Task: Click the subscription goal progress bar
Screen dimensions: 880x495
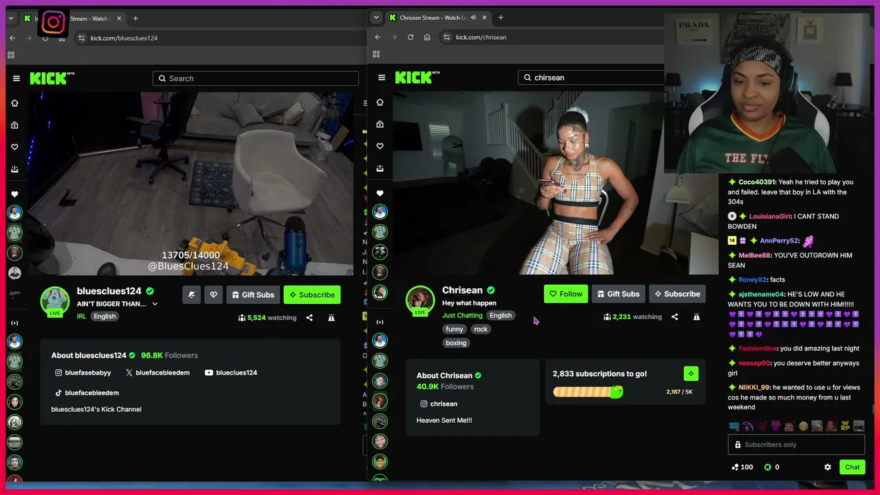Action: click(588, 392)
